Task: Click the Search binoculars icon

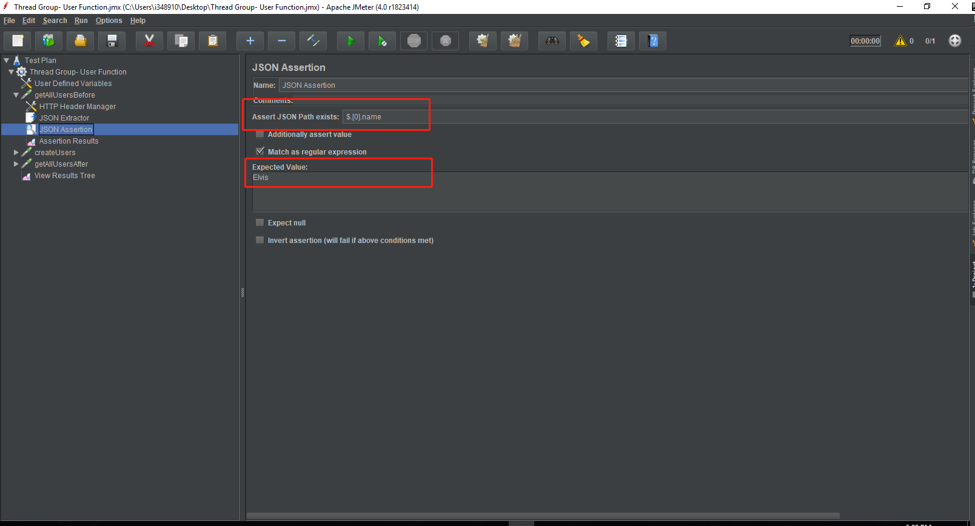Action: 552,41
